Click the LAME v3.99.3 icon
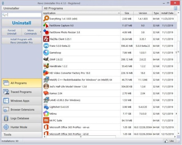The image size is (182, 145). (46, 100)
